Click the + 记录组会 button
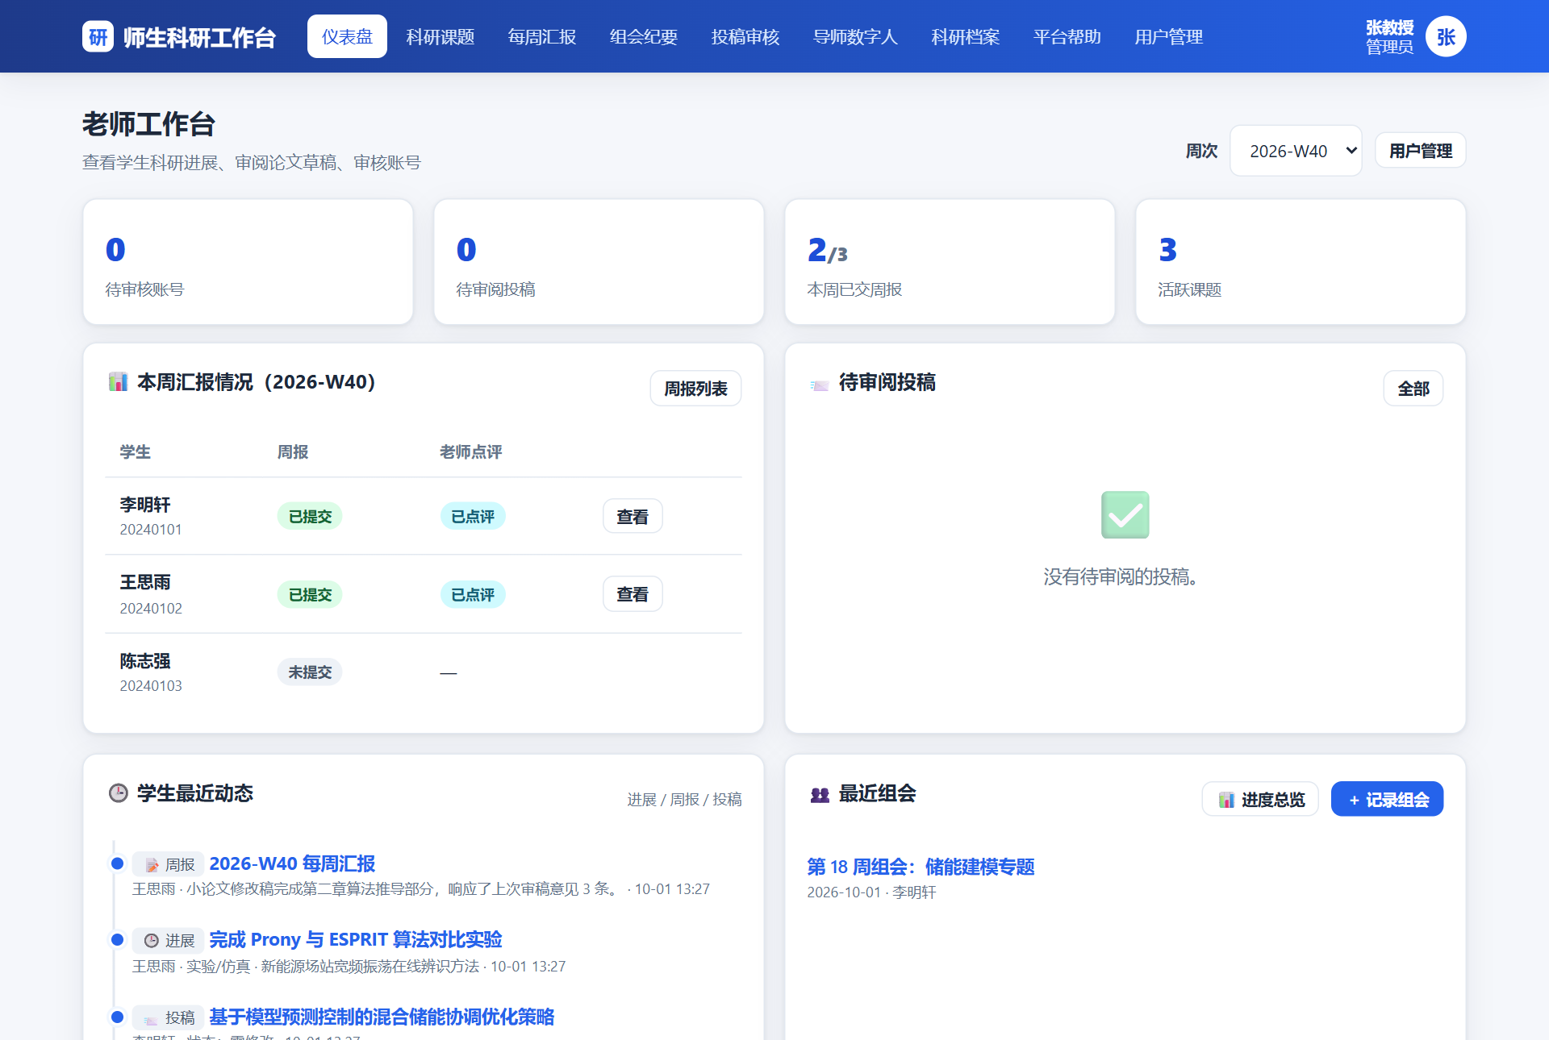This screenshot has height=1040, width=1549. click(1388, 799)
